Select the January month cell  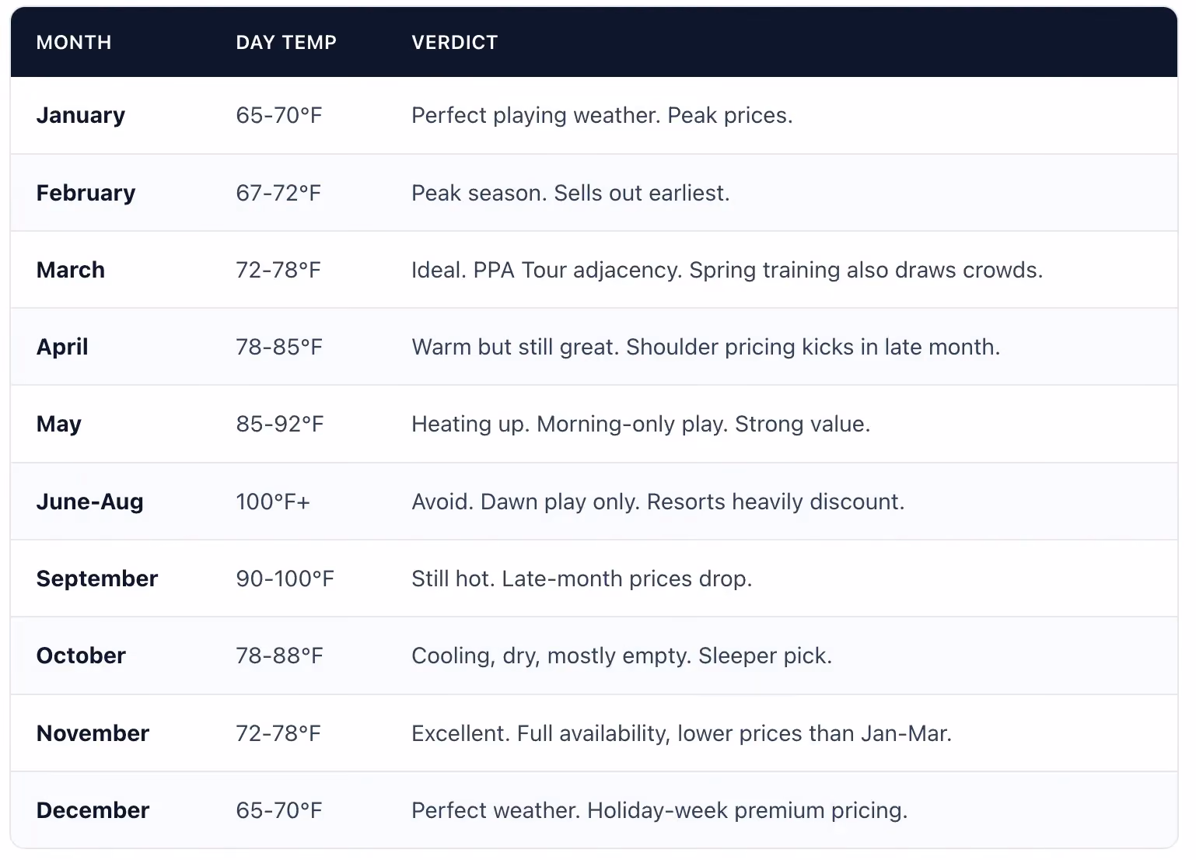(x=81, y=115)
